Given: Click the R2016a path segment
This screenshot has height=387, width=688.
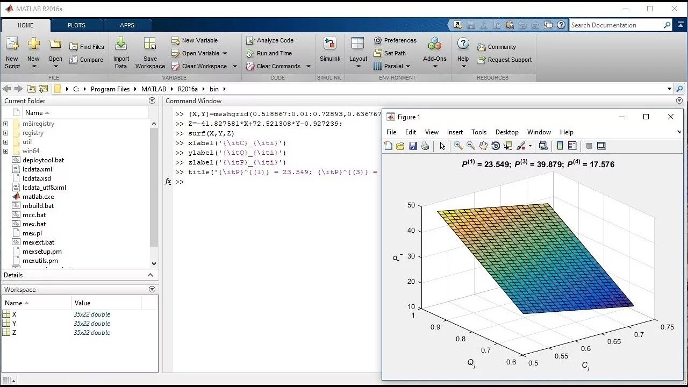Looking at the screenshot, I should (x=188, y=89).
